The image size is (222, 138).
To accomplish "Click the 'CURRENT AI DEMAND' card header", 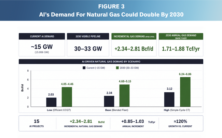I will pyautogui.click(x=42, y=36).
